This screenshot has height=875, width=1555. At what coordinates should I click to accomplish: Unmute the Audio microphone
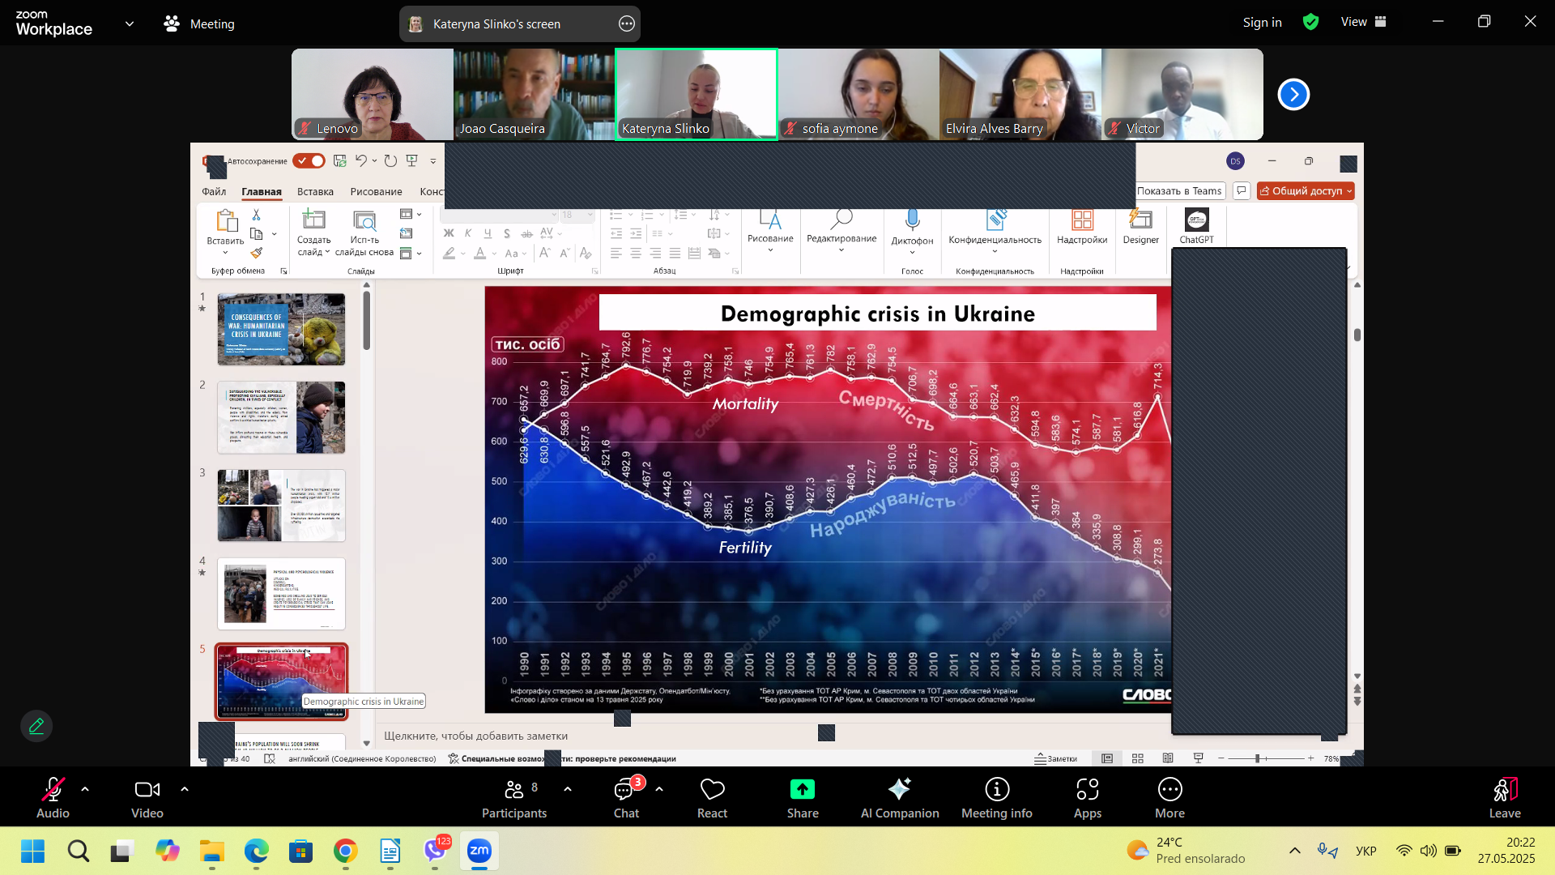click(53, 790)
